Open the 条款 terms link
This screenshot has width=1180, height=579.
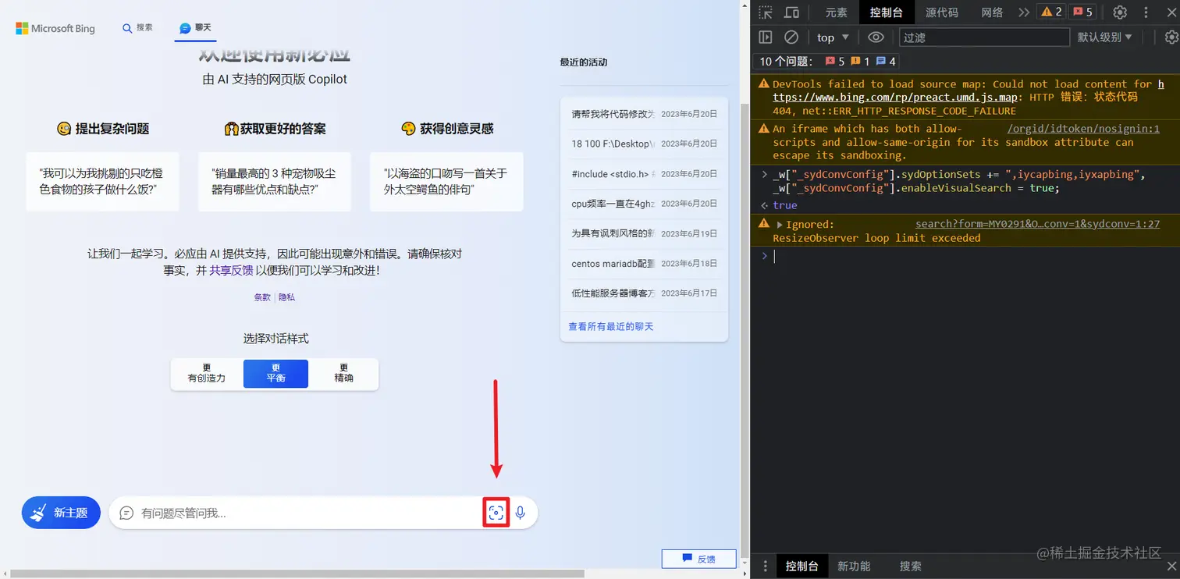coord(262,297)
